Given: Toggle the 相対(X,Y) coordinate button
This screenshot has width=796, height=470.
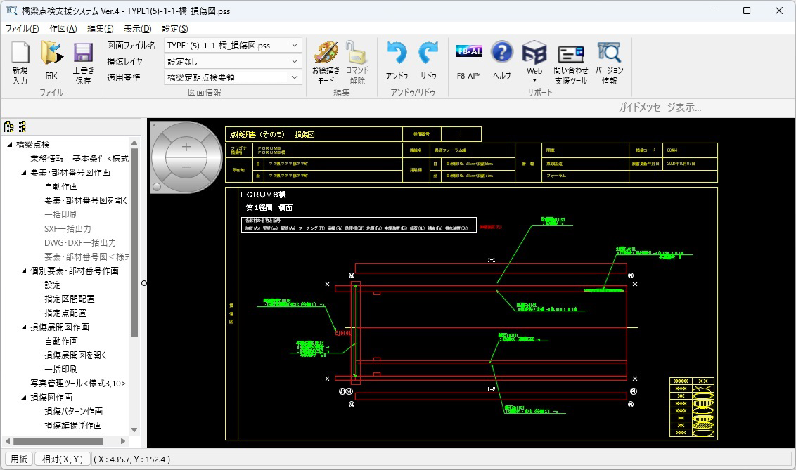Looking at the screenshot, I should coord(63,459).
